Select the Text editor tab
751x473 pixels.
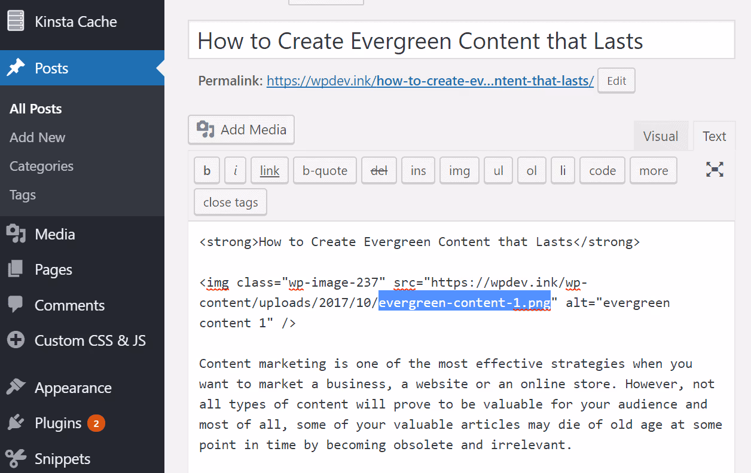(x=714, y=136)
